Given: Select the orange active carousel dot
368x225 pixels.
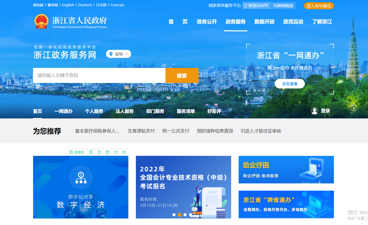Looking at the screenshot, I should 179,215.
